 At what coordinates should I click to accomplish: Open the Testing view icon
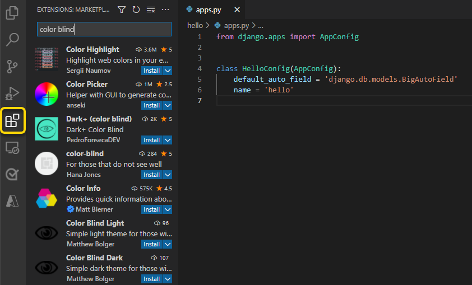tap(12, 174)
